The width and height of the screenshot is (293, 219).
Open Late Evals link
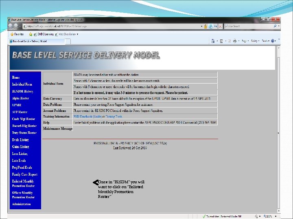point(19,161)
